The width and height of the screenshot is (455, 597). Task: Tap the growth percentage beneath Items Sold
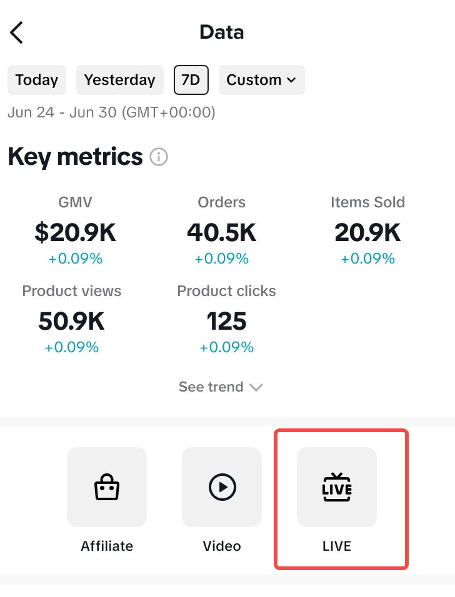click(x=367, y=259)
